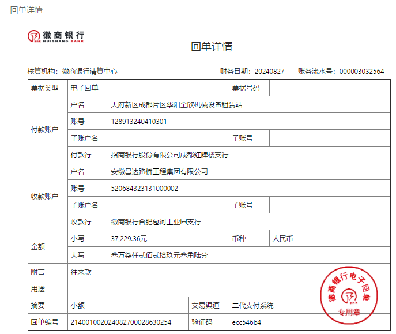Screen dimensions: 396x334
Task: Select the serial number 000003032564
Action: click(x=361, y=72)
